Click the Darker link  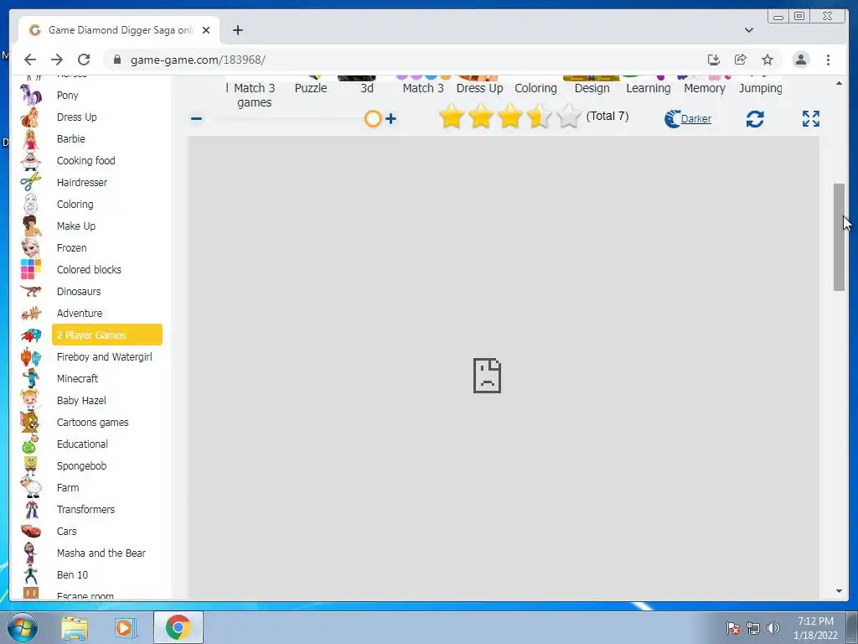[695, 119]
